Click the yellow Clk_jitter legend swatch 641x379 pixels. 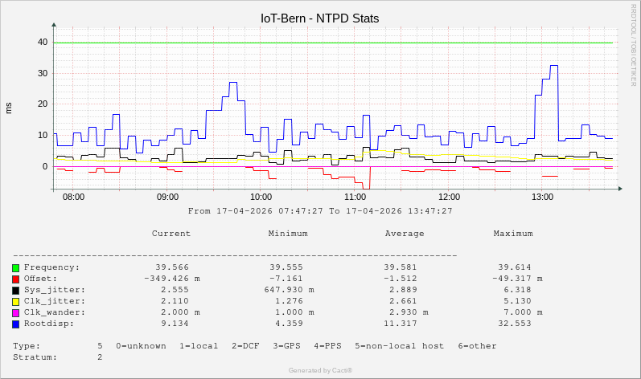click(x=15, y=301)
